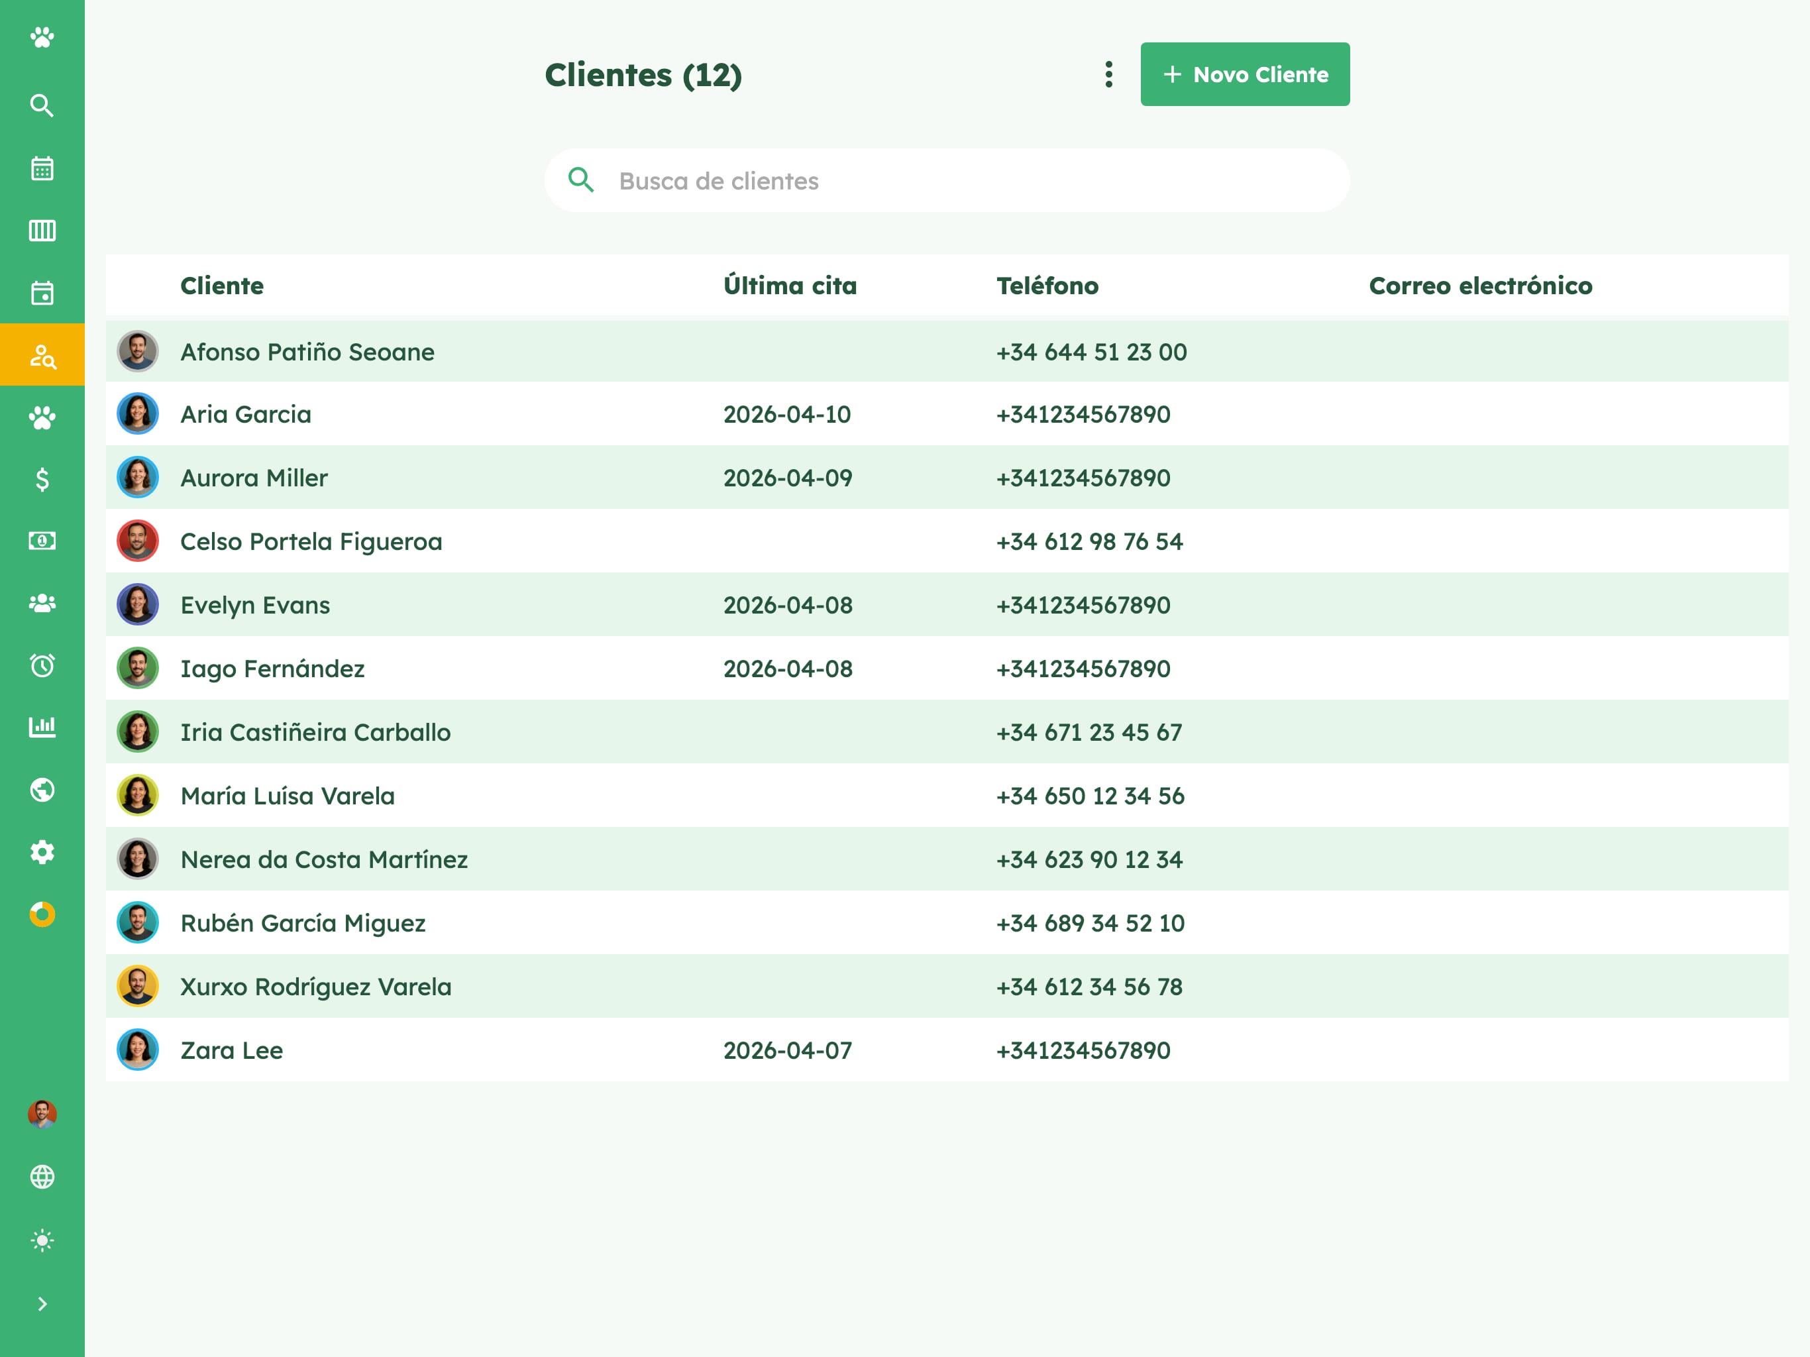Image resolution: width=1810 pixels, height=1357 pixels.
Task: Click María Luísa Varela's avatar
Action: pos(137,796)
